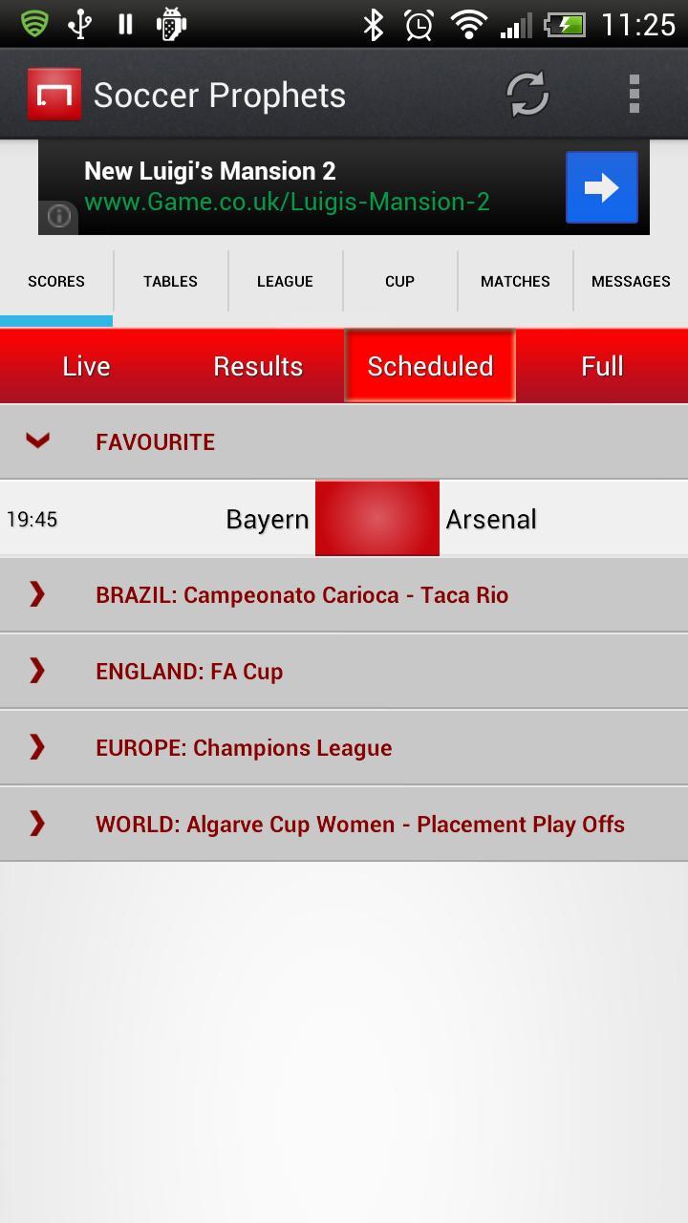Open the MESSAGES tab
This screenshot has height=1223, width=688.
click(x=631, y=281)
